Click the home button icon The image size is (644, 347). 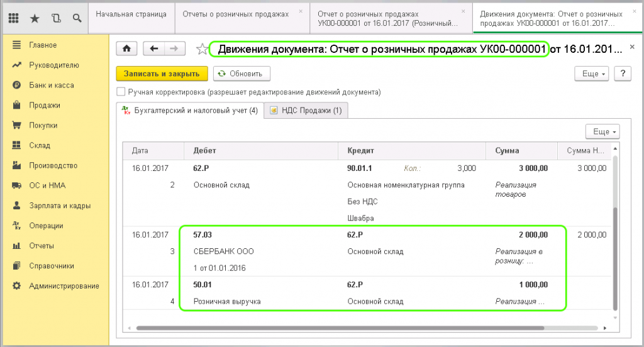pos(126,48)
